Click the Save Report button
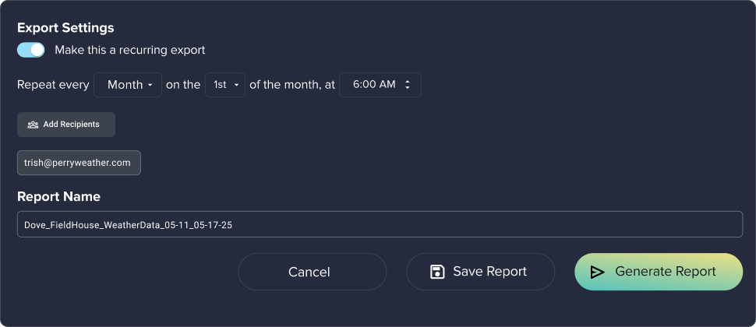This screenshot has height=327, width=756. [480, 272]
